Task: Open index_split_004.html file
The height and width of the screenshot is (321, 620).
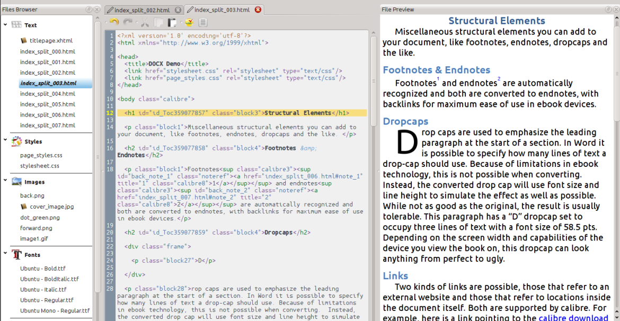Action: click(48, 94)
